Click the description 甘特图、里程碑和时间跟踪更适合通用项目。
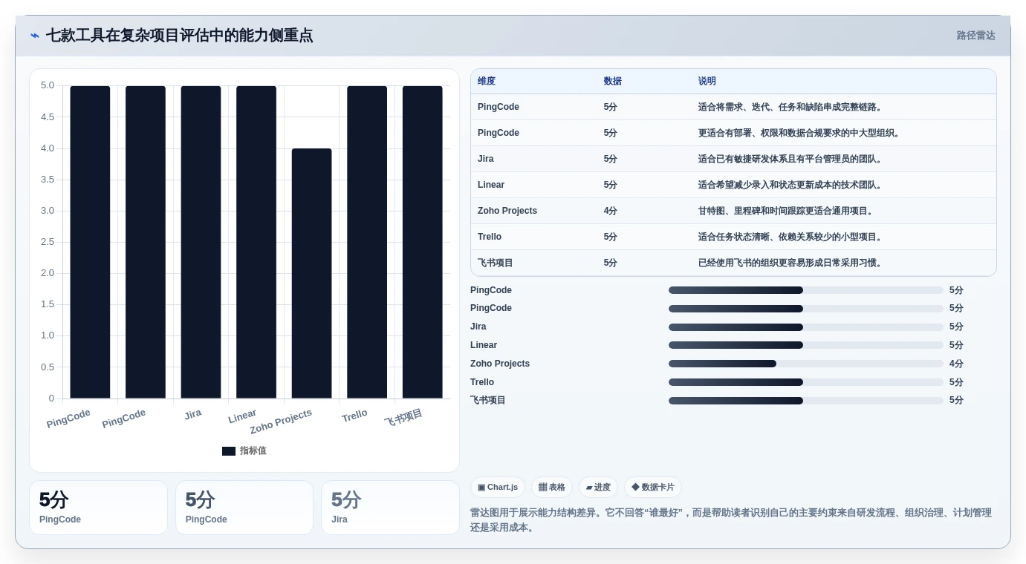This screenshot has height=564, width=1026. tap(787, 211)
